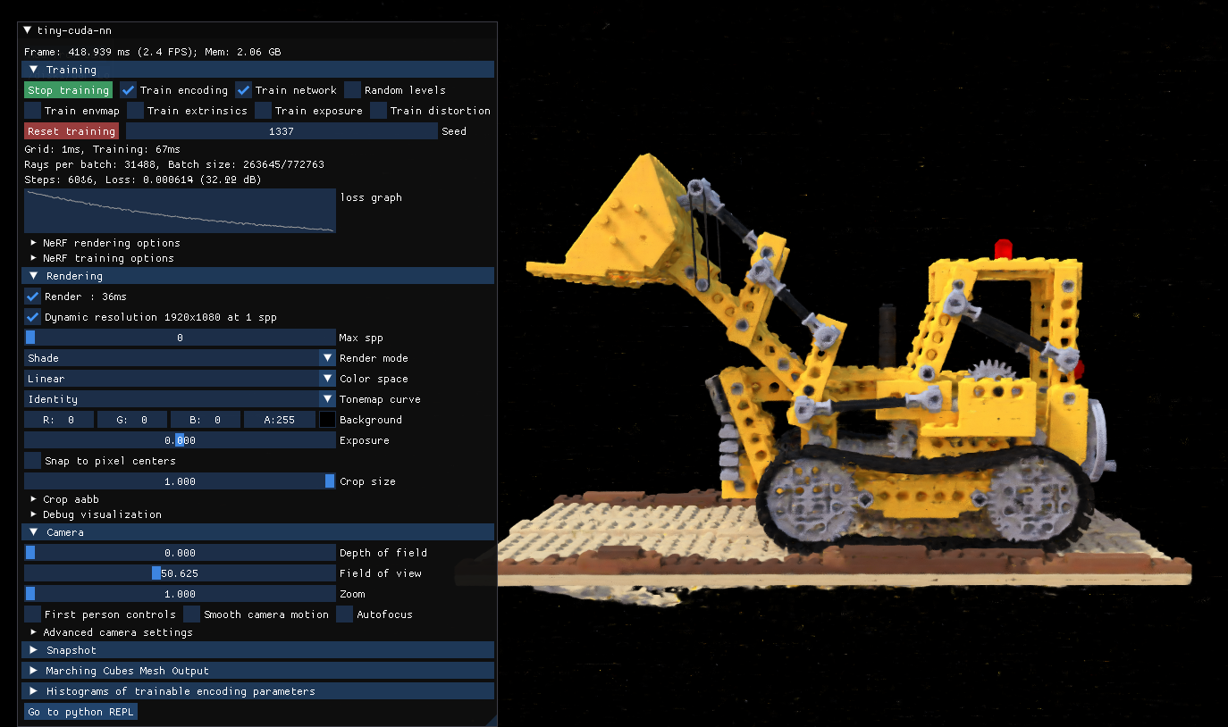
Task: Collapse the Training section header
Action: pyautogui.click(x=259, y=70)
